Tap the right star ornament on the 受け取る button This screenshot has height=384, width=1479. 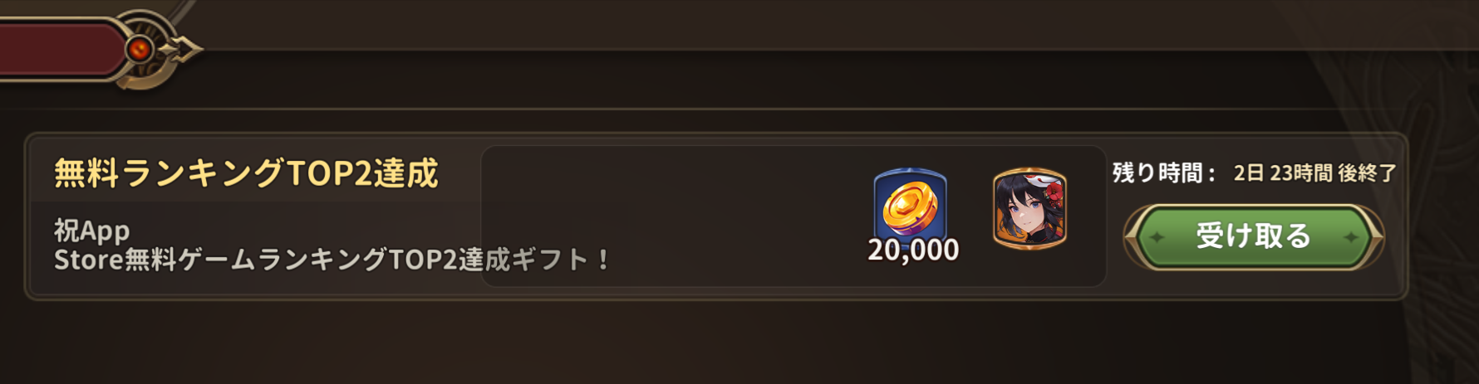(x=1351, y=237)
